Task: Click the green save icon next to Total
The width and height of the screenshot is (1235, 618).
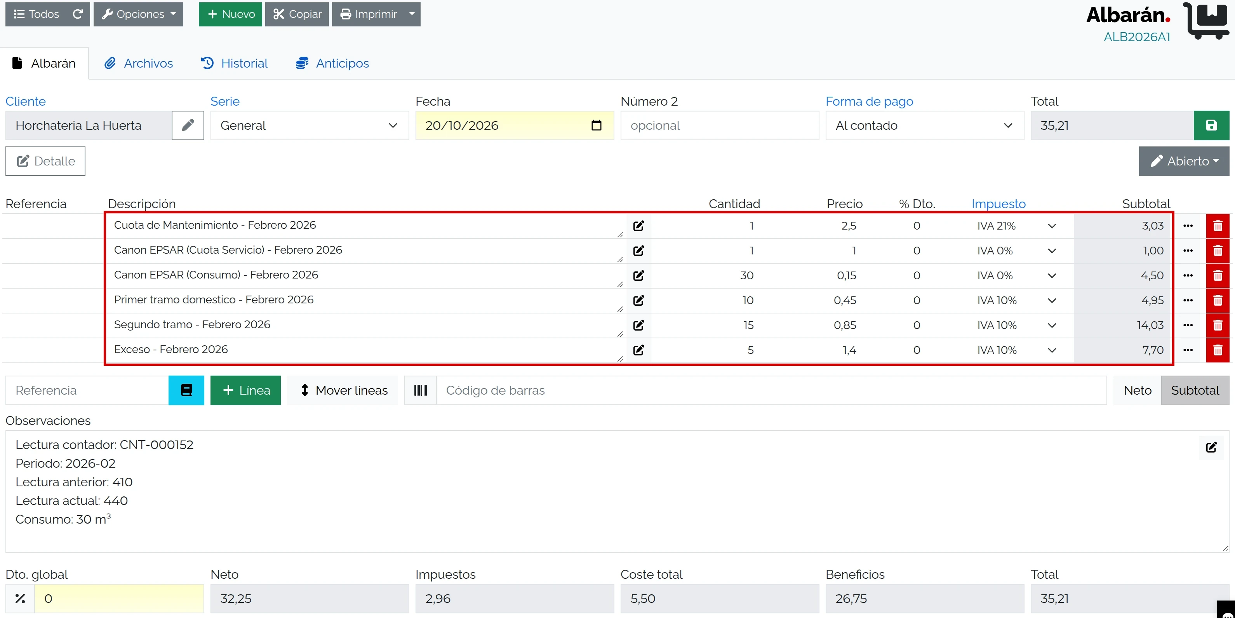Action: 1212,125
